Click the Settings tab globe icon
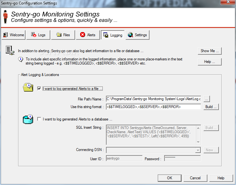 coord(130,35)
